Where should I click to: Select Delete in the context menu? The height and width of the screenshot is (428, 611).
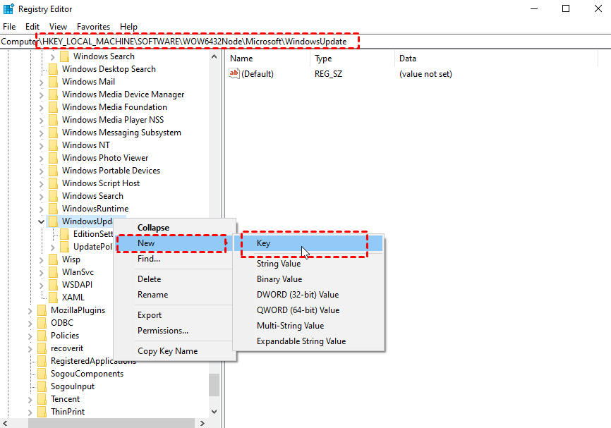pos(174,279)
